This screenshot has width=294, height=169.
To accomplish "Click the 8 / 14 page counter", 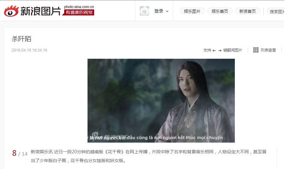I will pyautogui.click(x=20, y=153).
